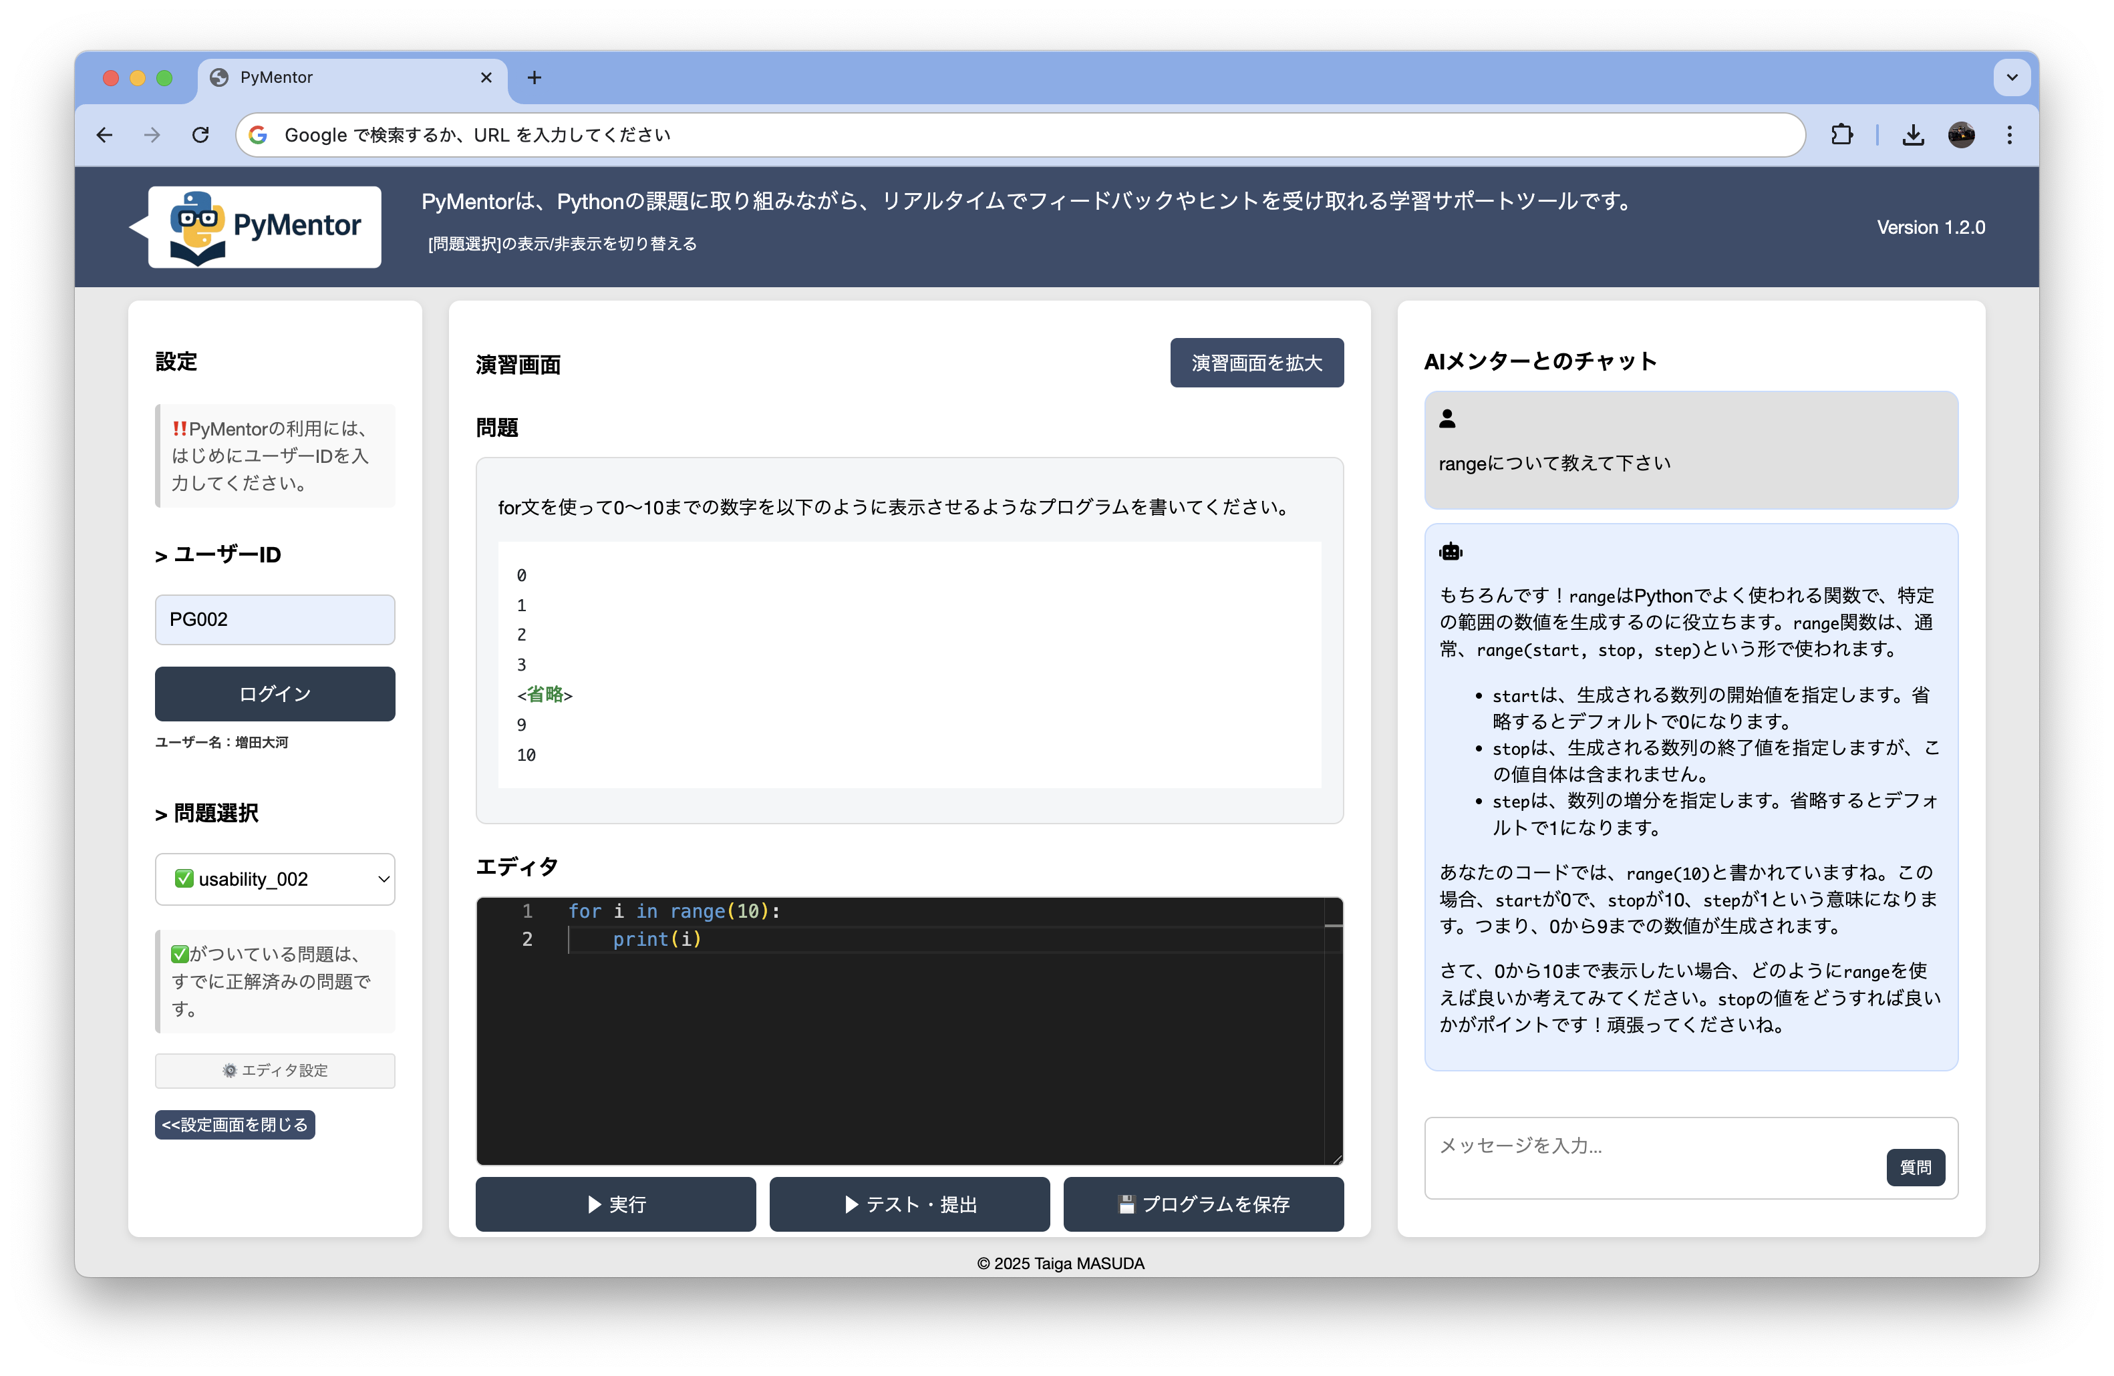Click the <省略> text in problem output
Viewport: 2114px width, 1376px height.
click(545, 695)
